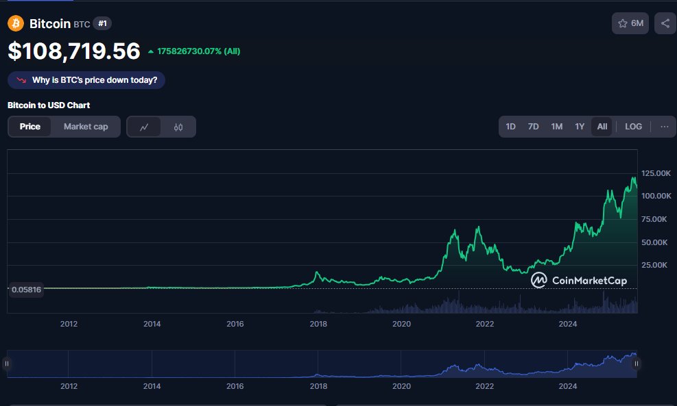Screen dimensions: 677x406
Task: Click the right range slider handle
Action: 636,364
